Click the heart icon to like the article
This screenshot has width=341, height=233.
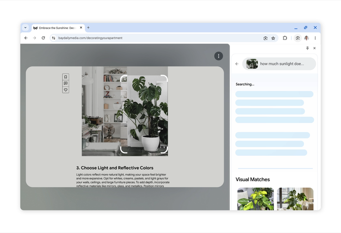[65, 90]
